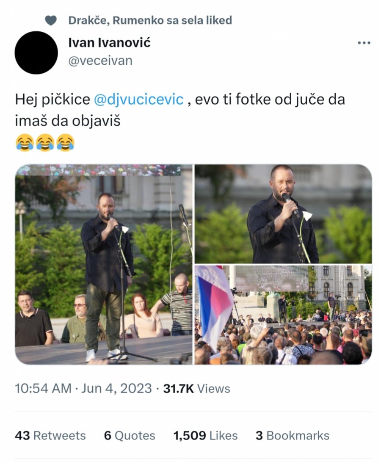Click the laughing emojis in the tweet

pos(45,143)
